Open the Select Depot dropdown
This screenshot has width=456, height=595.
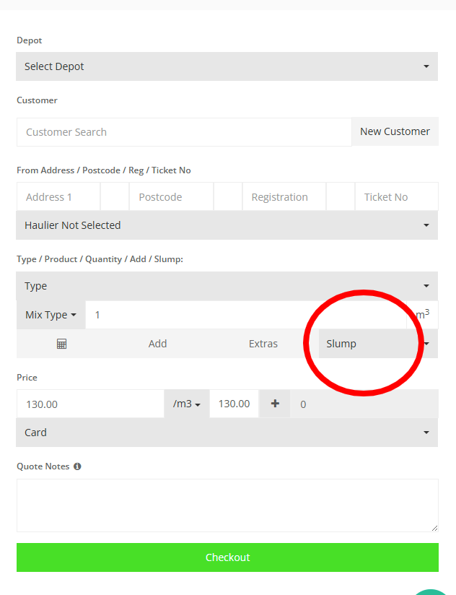tap(227, 66)
